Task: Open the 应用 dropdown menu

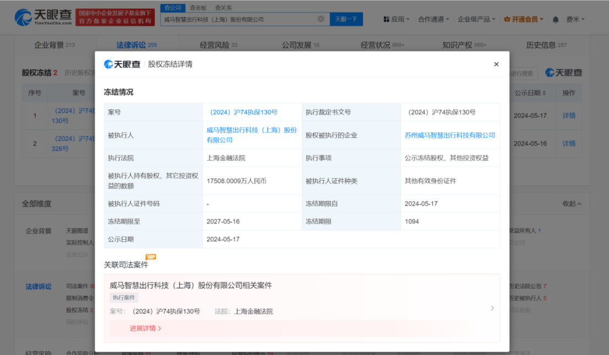Action: 396,19
